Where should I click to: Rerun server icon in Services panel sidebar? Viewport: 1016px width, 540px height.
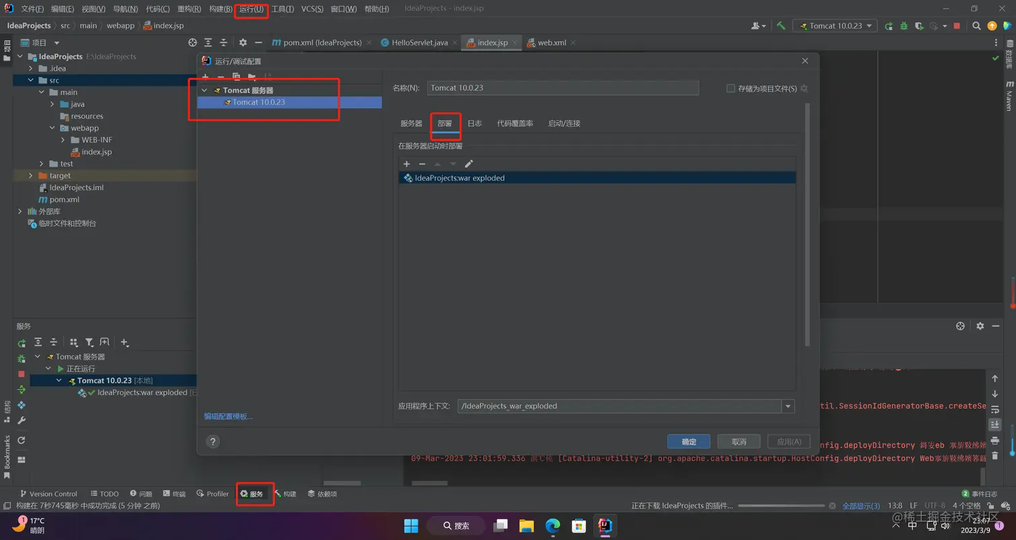[x=22, y=343]
